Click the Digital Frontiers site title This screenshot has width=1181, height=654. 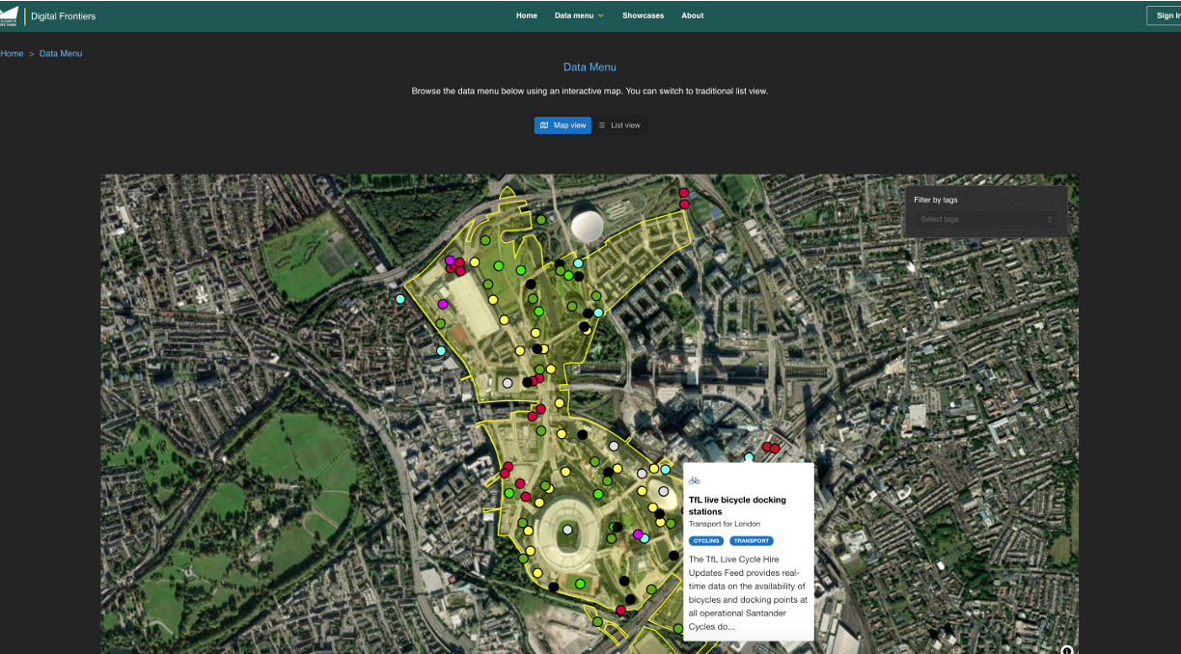[64, 16]
